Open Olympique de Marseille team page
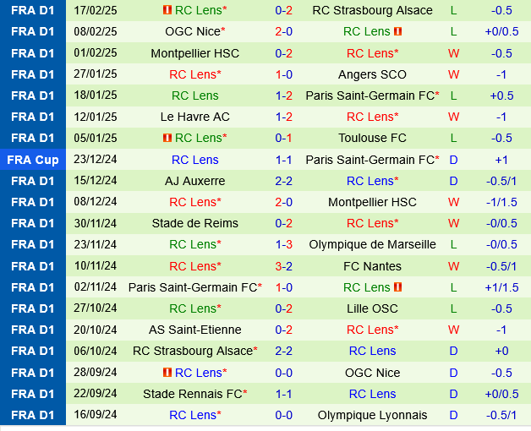Screen dimensions: 531x431 372,244
